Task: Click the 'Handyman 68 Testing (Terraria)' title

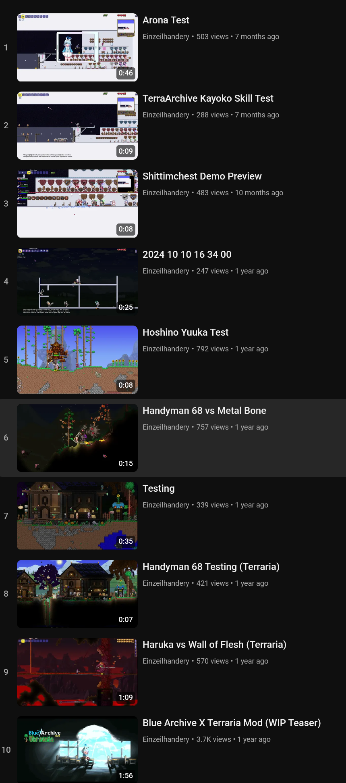Action: click(x=211, y=567)
